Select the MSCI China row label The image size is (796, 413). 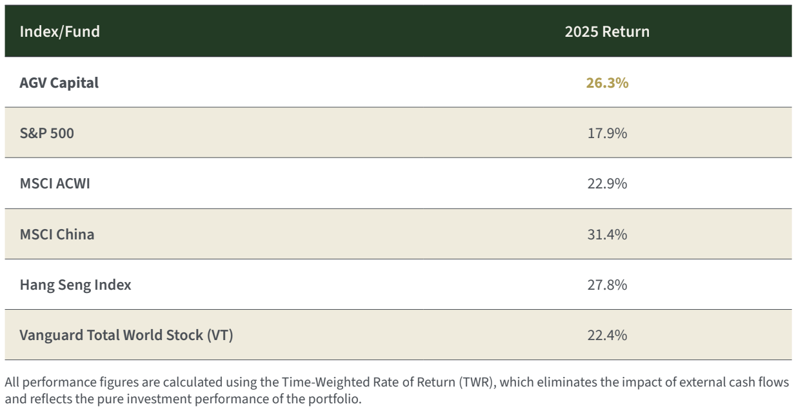click(57, 234)
